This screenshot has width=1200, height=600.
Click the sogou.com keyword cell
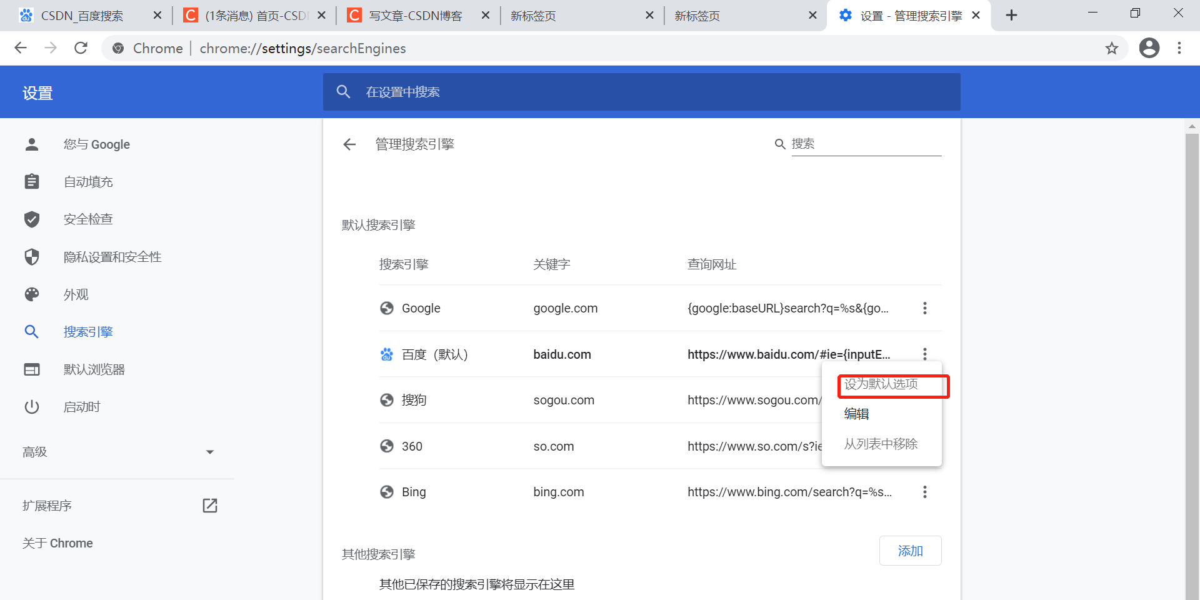click(564, 400)
